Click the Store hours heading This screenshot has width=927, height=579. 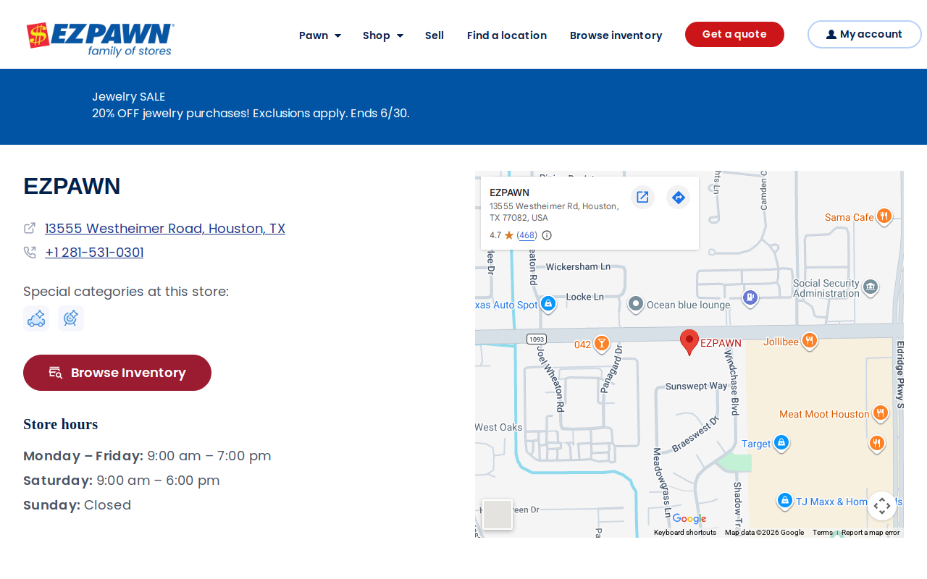(x=61, y=424)
